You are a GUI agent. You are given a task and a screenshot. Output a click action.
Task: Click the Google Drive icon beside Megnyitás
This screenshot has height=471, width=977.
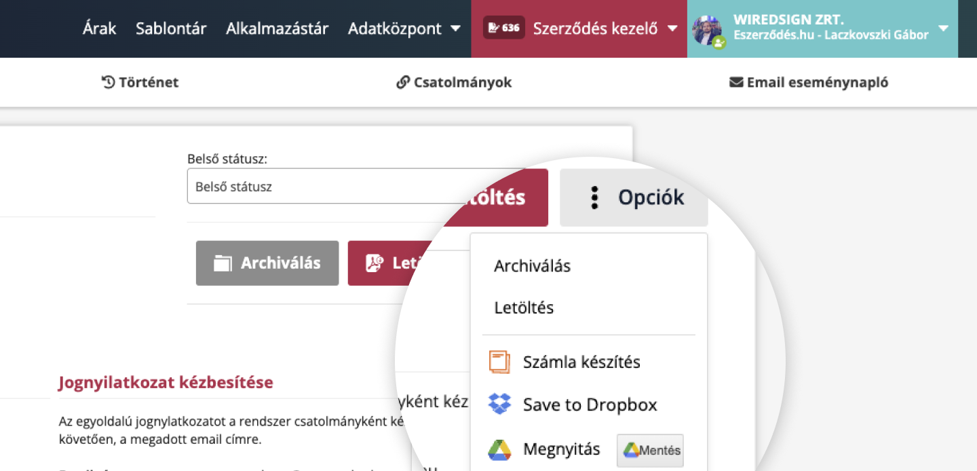pyautogui.click(x=500, y=449)
